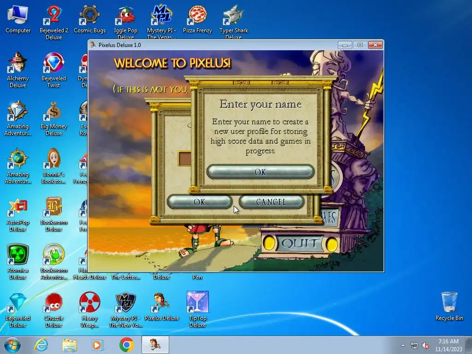
Task: Click the muted volume tray icon
Action: click(x=425, y=346)
